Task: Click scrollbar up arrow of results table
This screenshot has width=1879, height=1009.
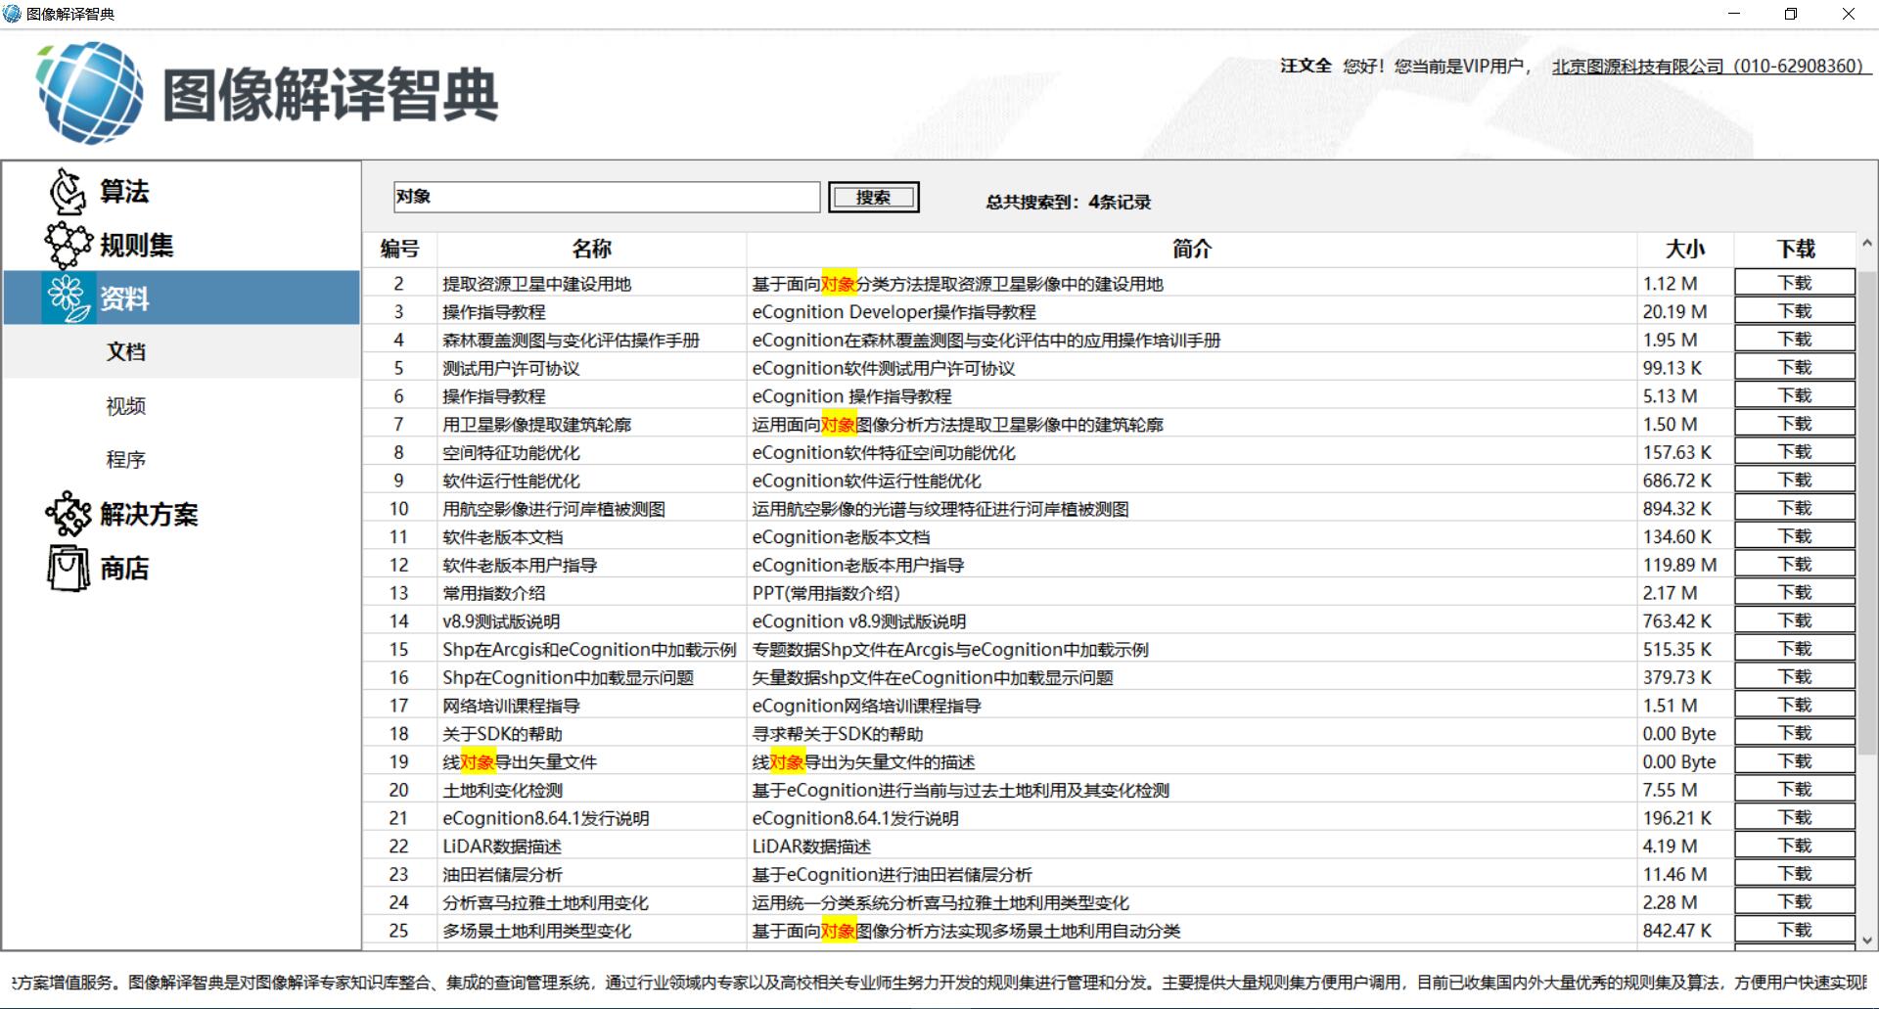Action: [x=1866, y=243]
